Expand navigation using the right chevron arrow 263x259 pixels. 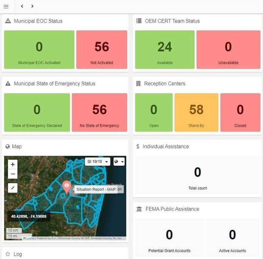pyautogui.click(x=32, y=6)
